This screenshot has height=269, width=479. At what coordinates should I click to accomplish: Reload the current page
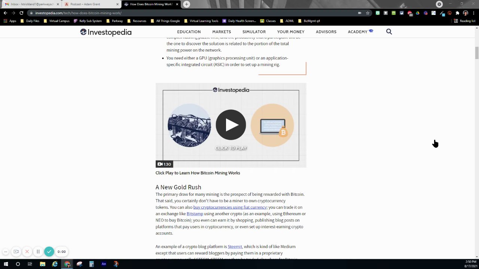tap(21, 13)
